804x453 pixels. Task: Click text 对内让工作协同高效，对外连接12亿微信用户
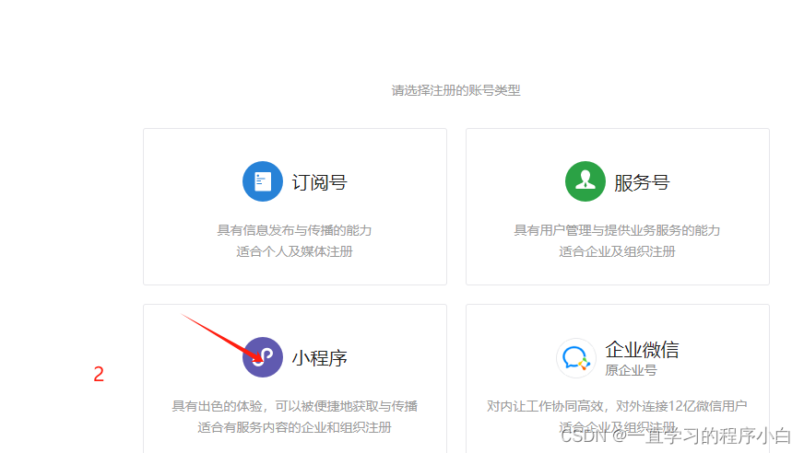pyautogui.click(x=617, y=406)
